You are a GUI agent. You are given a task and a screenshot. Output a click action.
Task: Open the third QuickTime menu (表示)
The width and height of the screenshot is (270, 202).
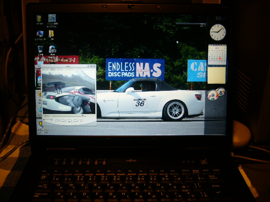[x=60, y=69]
